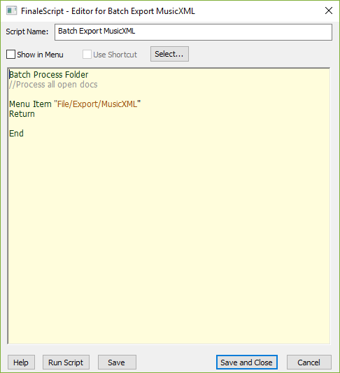Toggle the Use Shortcut checkbox

(87, 55)
